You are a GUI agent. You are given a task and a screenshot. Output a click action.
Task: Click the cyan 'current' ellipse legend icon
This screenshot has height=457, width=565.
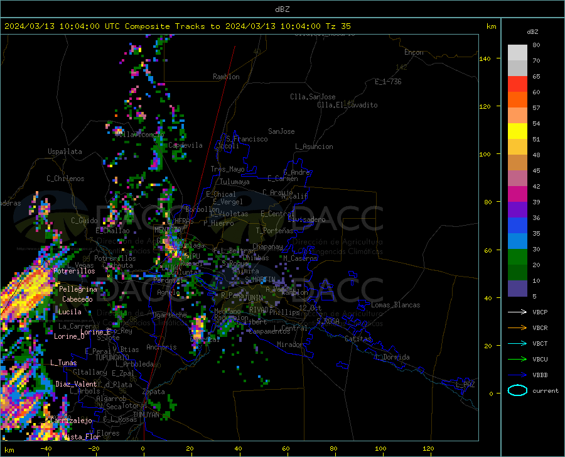[517, 390]
